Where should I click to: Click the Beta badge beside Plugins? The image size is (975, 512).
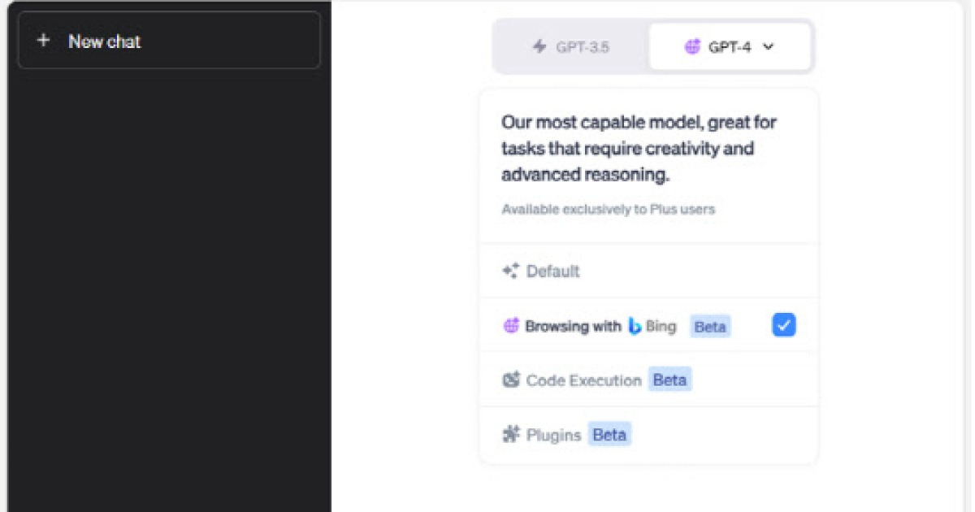coord(609,434)
